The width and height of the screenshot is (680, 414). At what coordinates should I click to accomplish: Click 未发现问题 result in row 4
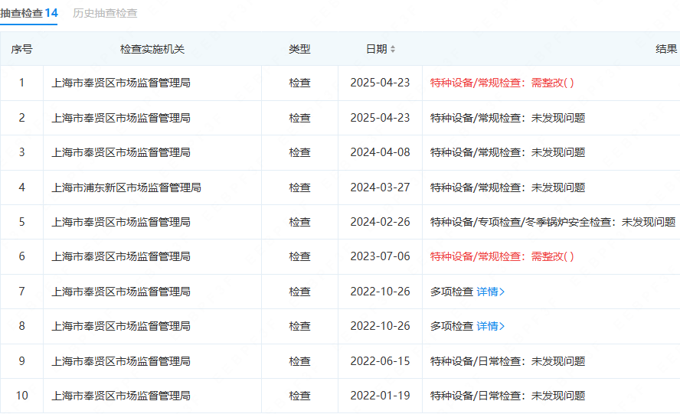tap(508, 187)
